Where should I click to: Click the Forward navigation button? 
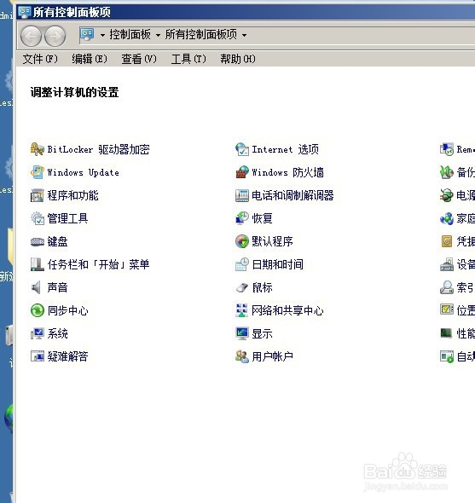tap(55, 37)
